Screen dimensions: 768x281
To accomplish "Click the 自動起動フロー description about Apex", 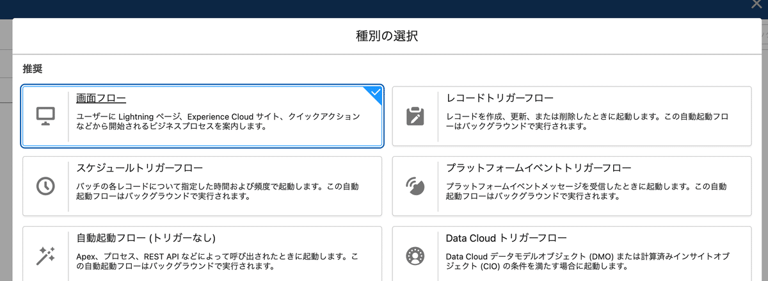I will [218, 261].
